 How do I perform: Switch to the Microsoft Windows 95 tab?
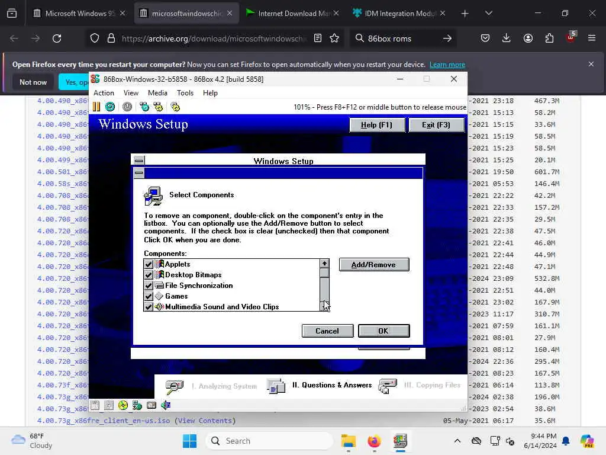click(79, 14)
